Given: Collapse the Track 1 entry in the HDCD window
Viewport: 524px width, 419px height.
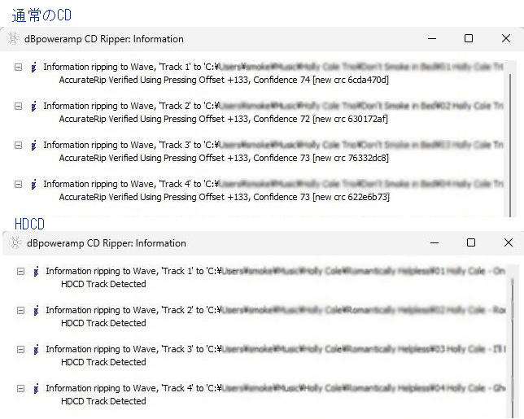Looking at the screenshot, I should 21,271.
